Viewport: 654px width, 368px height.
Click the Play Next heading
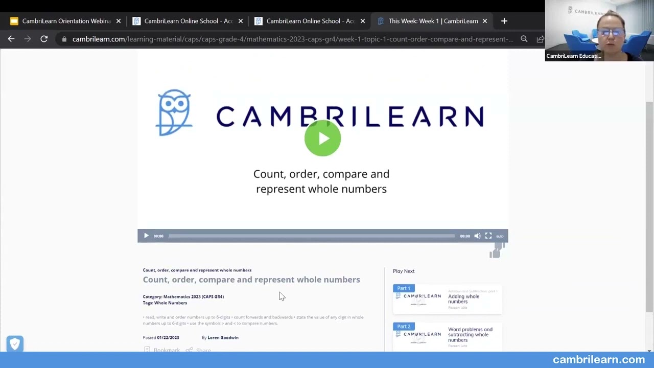[x=404, y=271]
